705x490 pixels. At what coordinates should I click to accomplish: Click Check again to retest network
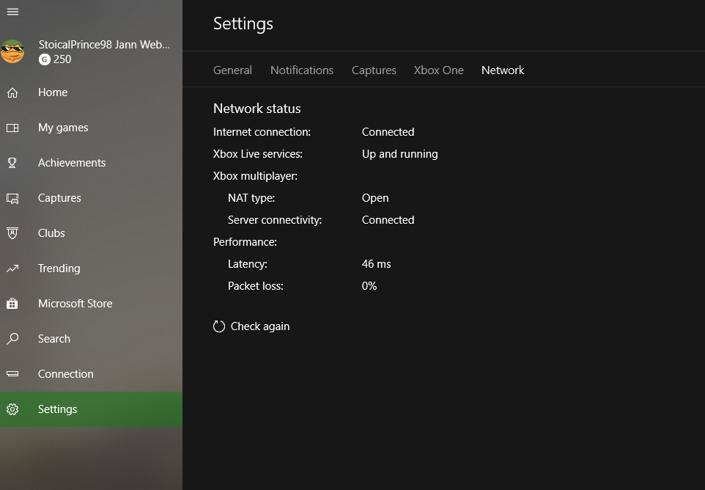tap(260, 326)
